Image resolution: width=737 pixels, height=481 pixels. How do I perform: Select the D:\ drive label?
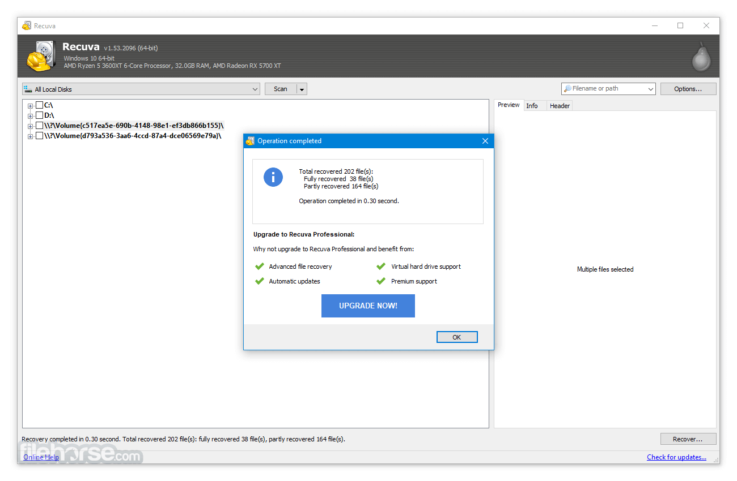[49, 115]
